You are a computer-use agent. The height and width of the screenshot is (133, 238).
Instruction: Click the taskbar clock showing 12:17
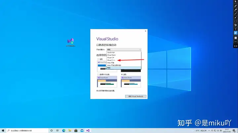pos(227,131)
